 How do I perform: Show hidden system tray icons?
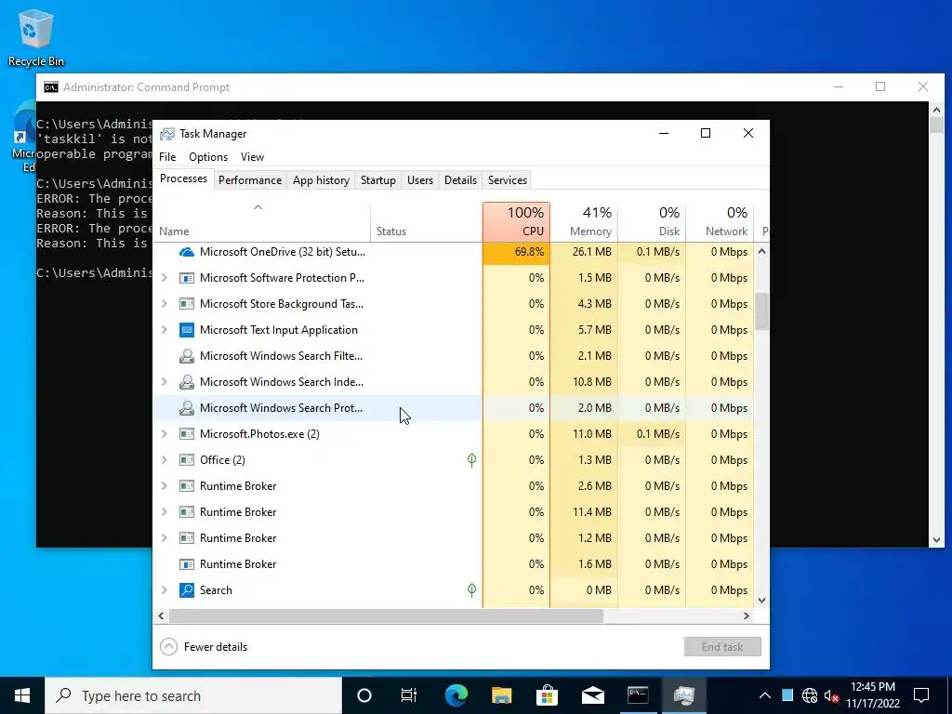[x=765, y=695]
